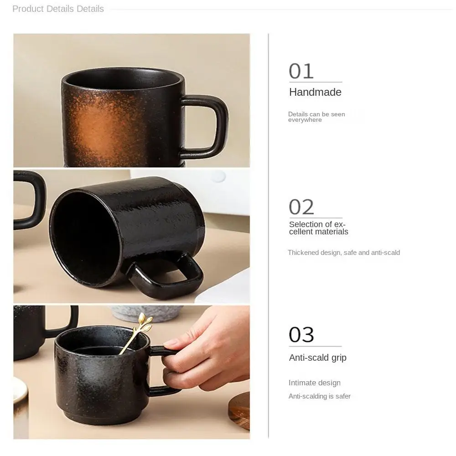The width and height of the screenshot is (456, 456).
Task: Click the vertical divider line
Action: [x=268, y=236]
